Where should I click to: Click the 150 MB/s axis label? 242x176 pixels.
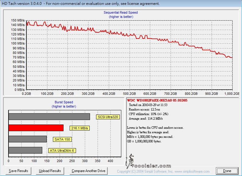pos(18,20)
